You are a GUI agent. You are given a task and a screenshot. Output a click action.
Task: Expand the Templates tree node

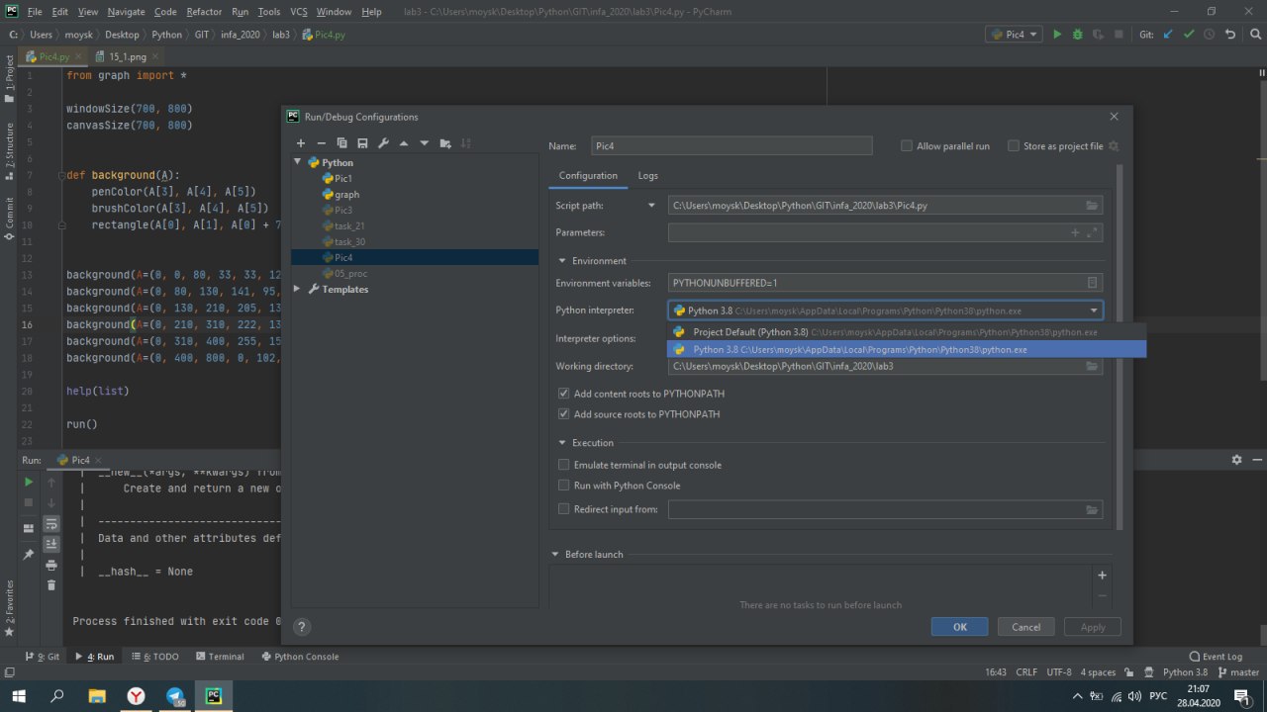(x=298, y=289)
